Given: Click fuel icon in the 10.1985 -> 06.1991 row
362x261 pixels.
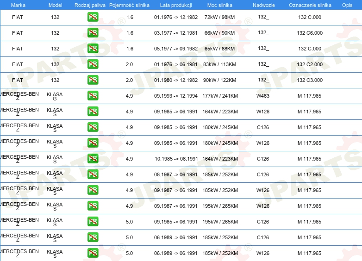Looking at the screenshot, I should click(93, 158).
